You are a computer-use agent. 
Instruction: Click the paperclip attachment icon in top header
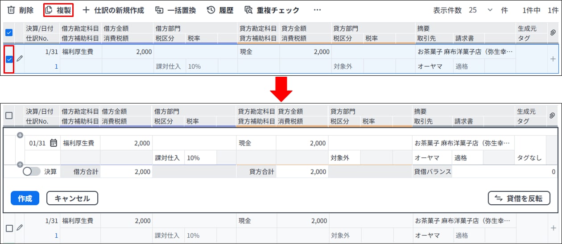click(x=553, y=33)
